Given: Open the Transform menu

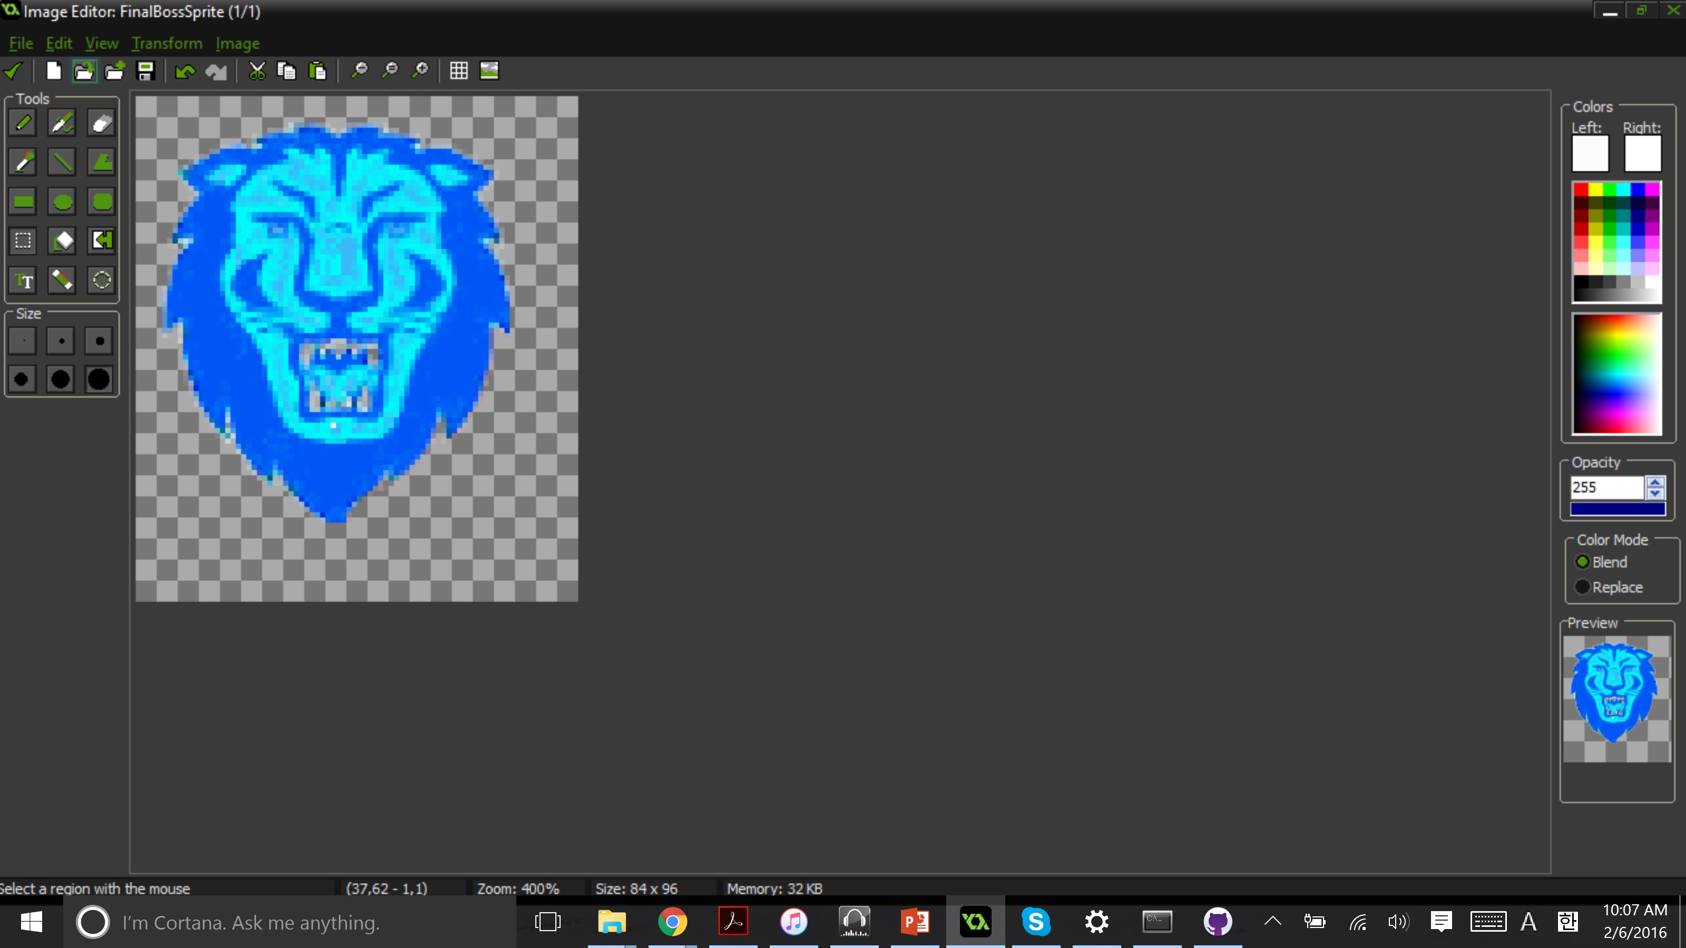Looking at the screenshot, I should click(166, 43).
